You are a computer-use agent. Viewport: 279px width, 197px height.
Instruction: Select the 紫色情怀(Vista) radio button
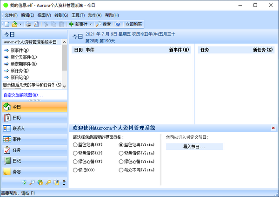pos(121,153)
